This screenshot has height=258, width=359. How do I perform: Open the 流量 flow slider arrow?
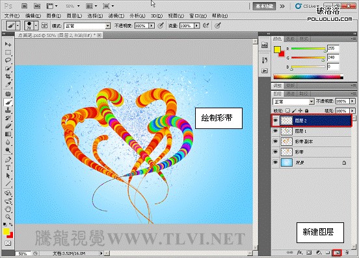[x=196, y=26]
